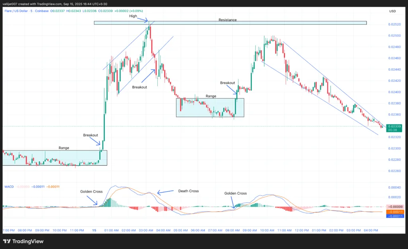This screenshot has height=249, width=408.
Task: Click time axis label 07:00 AM
Action: pos(215,230)
